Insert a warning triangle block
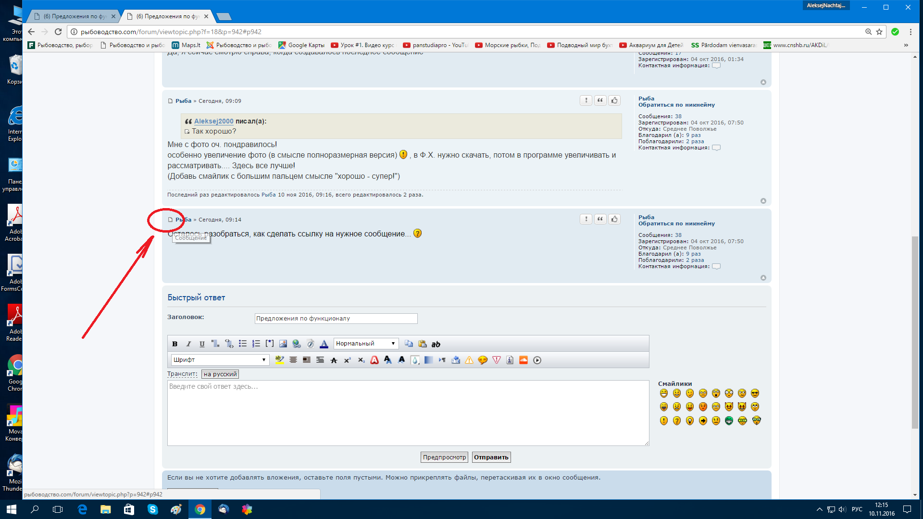 469,360
